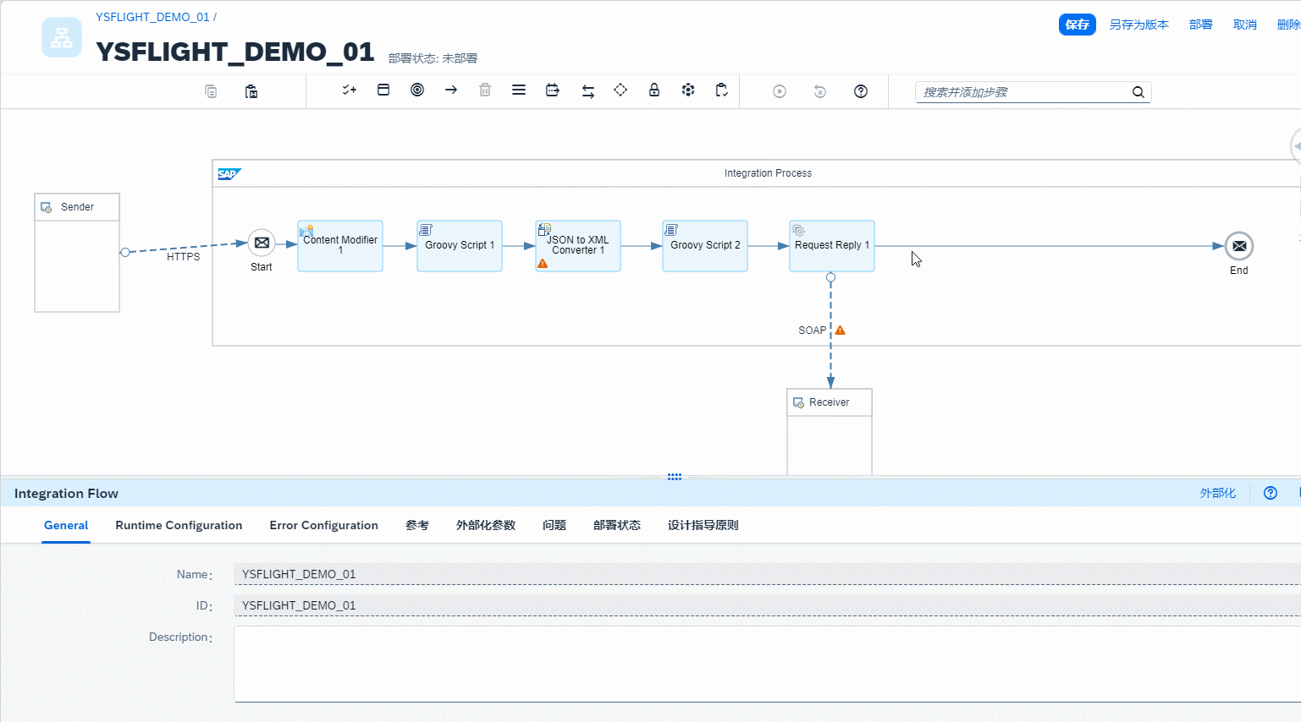Click the YSFLIGHT_DEMO_01 breadcrumb link

(152, 17)
